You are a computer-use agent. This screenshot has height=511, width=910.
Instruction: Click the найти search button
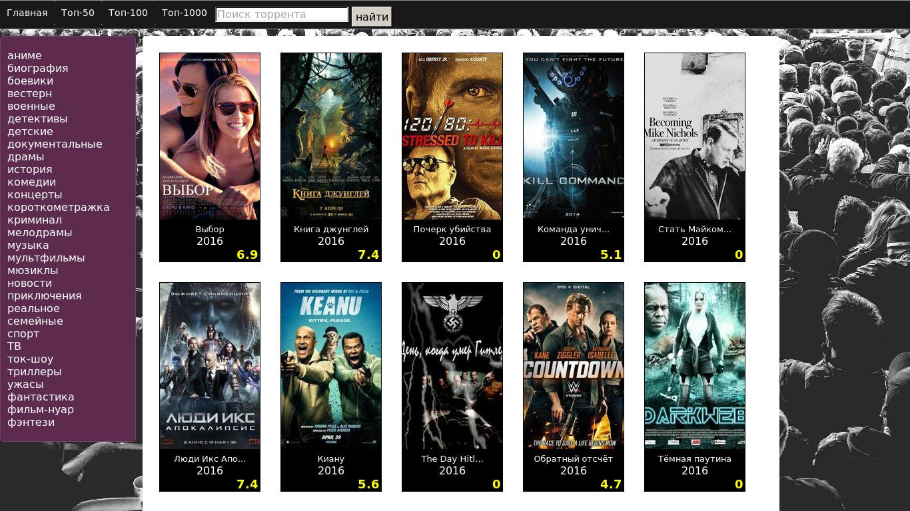tap(372, 17)
